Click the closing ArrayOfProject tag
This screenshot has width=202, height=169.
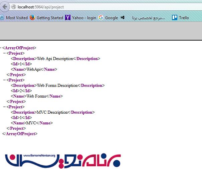pos(20,134)
